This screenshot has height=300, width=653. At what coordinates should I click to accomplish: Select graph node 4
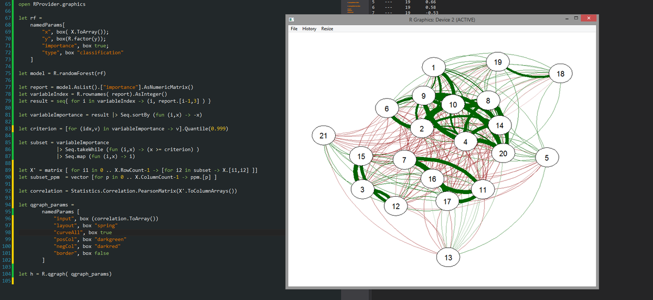[465, 142]
